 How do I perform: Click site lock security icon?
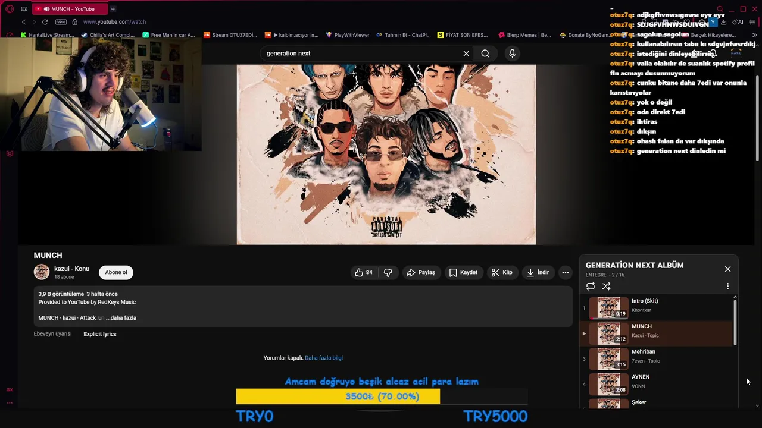pos(74,22)
